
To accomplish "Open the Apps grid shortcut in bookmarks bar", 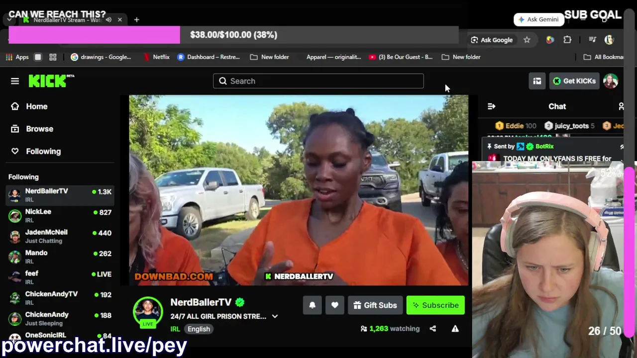I will (17, 57).
